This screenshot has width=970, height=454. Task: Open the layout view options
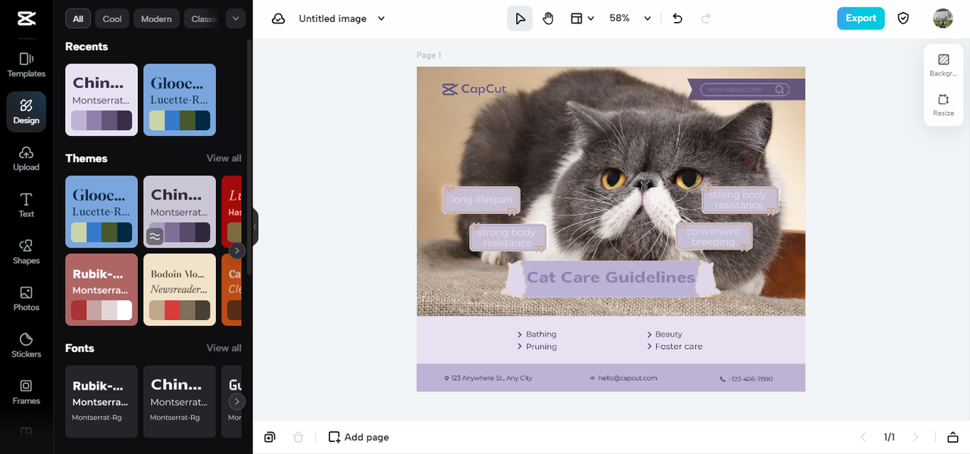582,18
